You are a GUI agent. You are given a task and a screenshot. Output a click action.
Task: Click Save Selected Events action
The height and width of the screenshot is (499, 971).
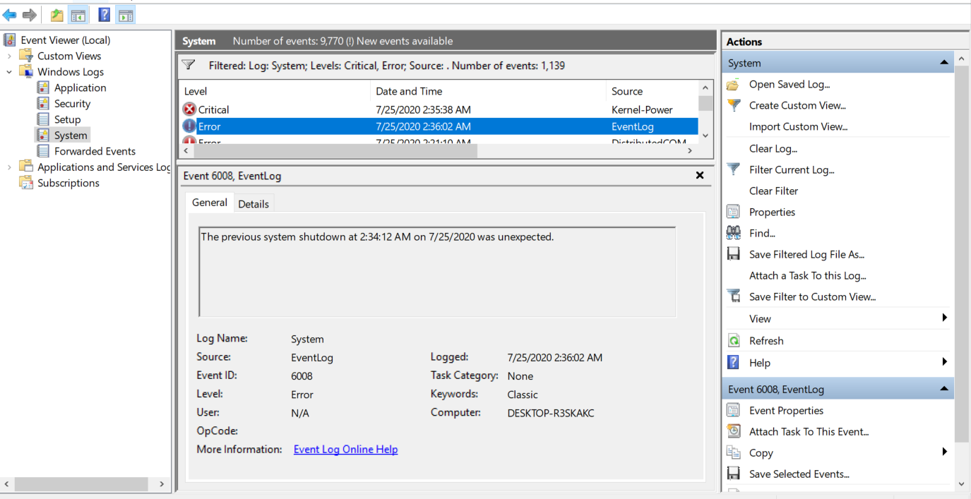pos(799,474)
